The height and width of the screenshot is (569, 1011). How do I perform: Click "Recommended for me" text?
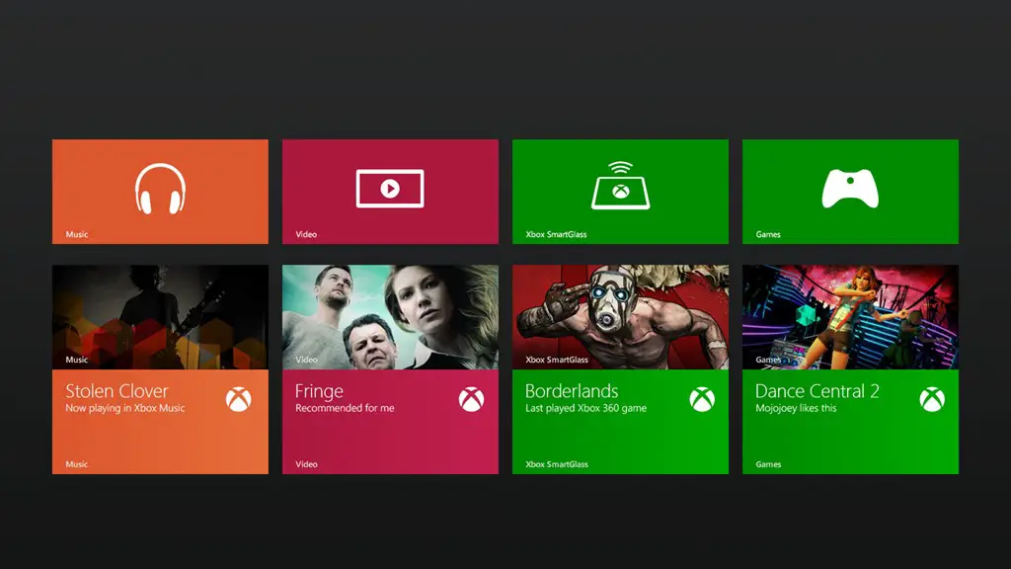tap(345, 408)
